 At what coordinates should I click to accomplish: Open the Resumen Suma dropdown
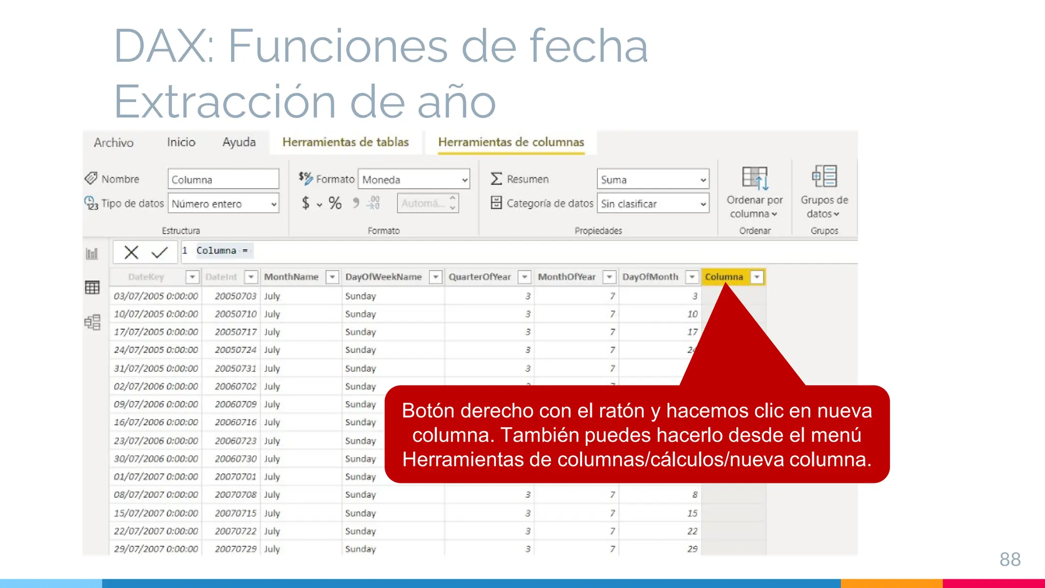tap(703, 180)
